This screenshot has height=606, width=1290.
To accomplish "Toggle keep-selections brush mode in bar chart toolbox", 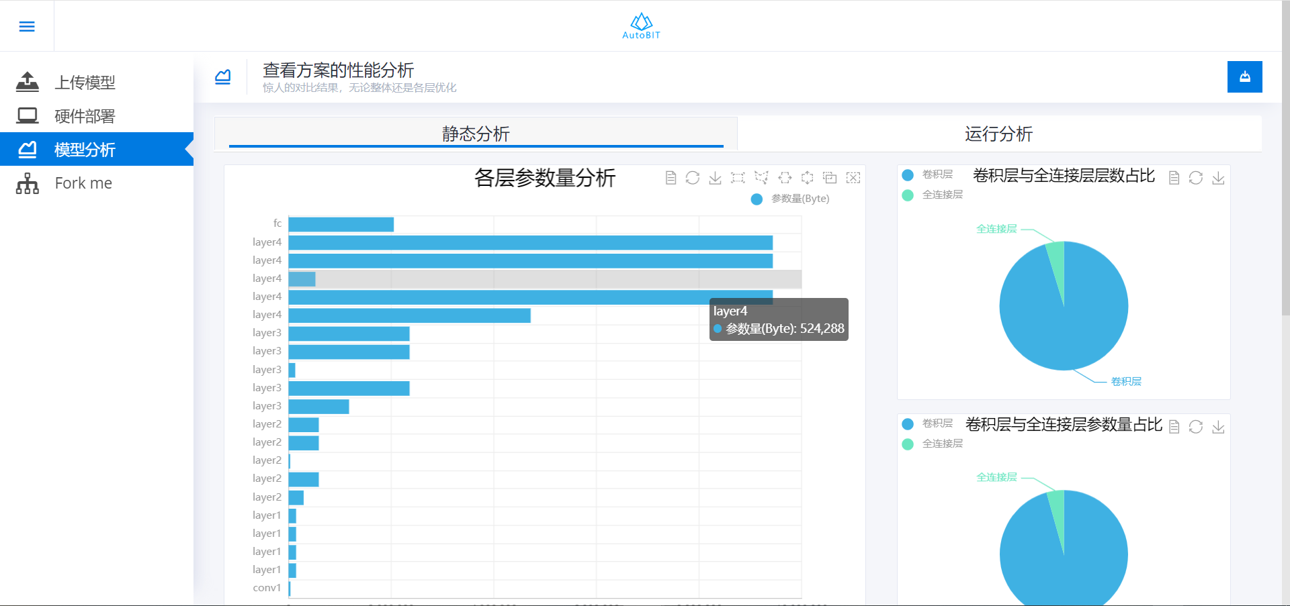I will click(x=830, y=178).
